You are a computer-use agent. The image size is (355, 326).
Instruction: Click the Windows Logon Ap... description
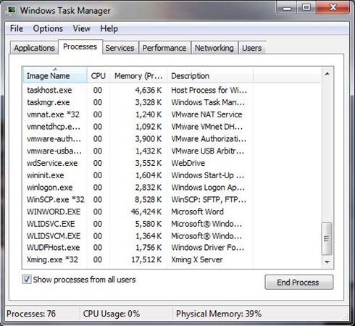208,188
